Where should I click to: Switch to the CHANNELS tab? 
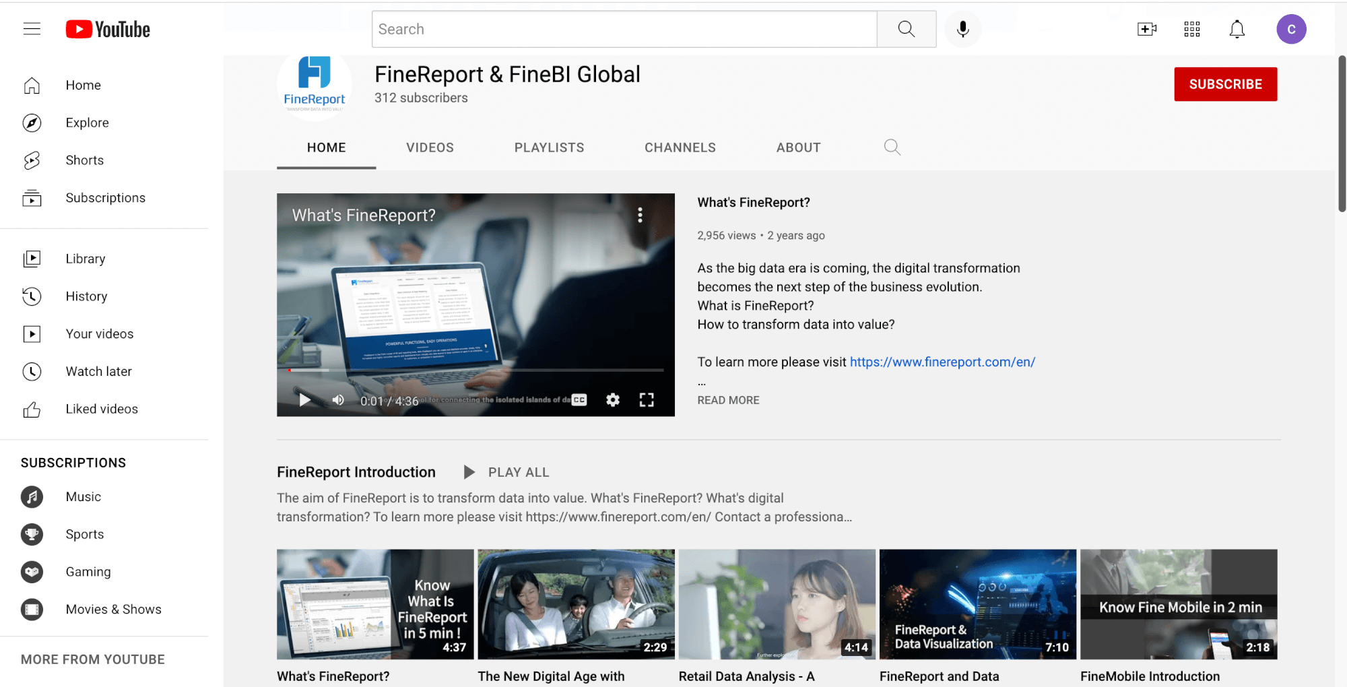point(680,148)
